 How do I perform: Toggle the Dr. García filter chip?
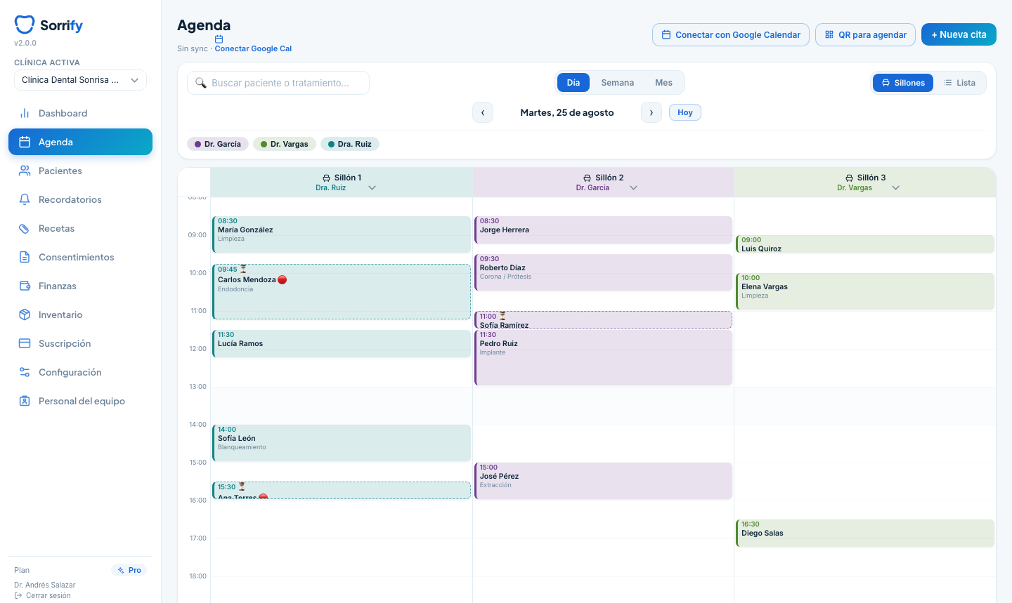click(x=218, y=144)
